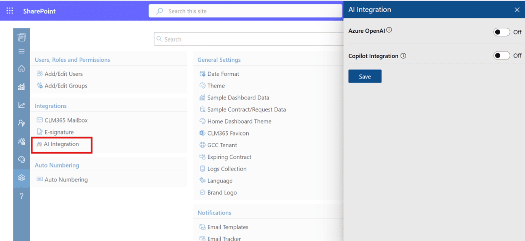Image resolution: width=525 pixels, height=241 pixels.
Task: Expand the hamburger menu in sidebar
Action: point(21,51)
